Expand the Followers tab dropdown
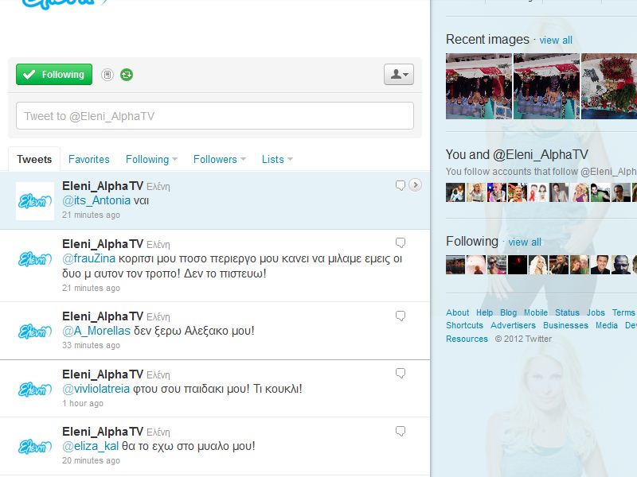This screenshot has height=477, width=637. click(x=220, y=159)
